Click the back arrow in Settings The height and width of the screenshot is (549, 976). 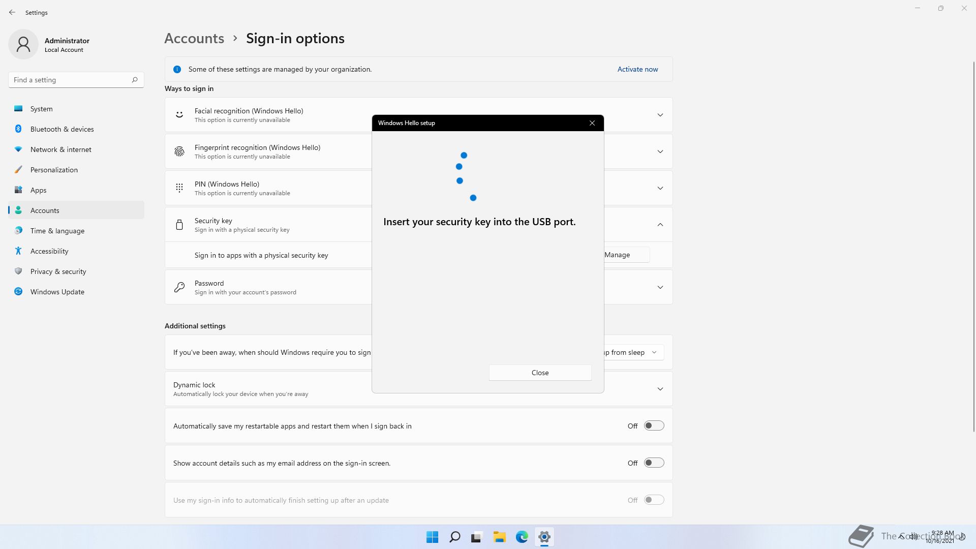coord(12,12)
